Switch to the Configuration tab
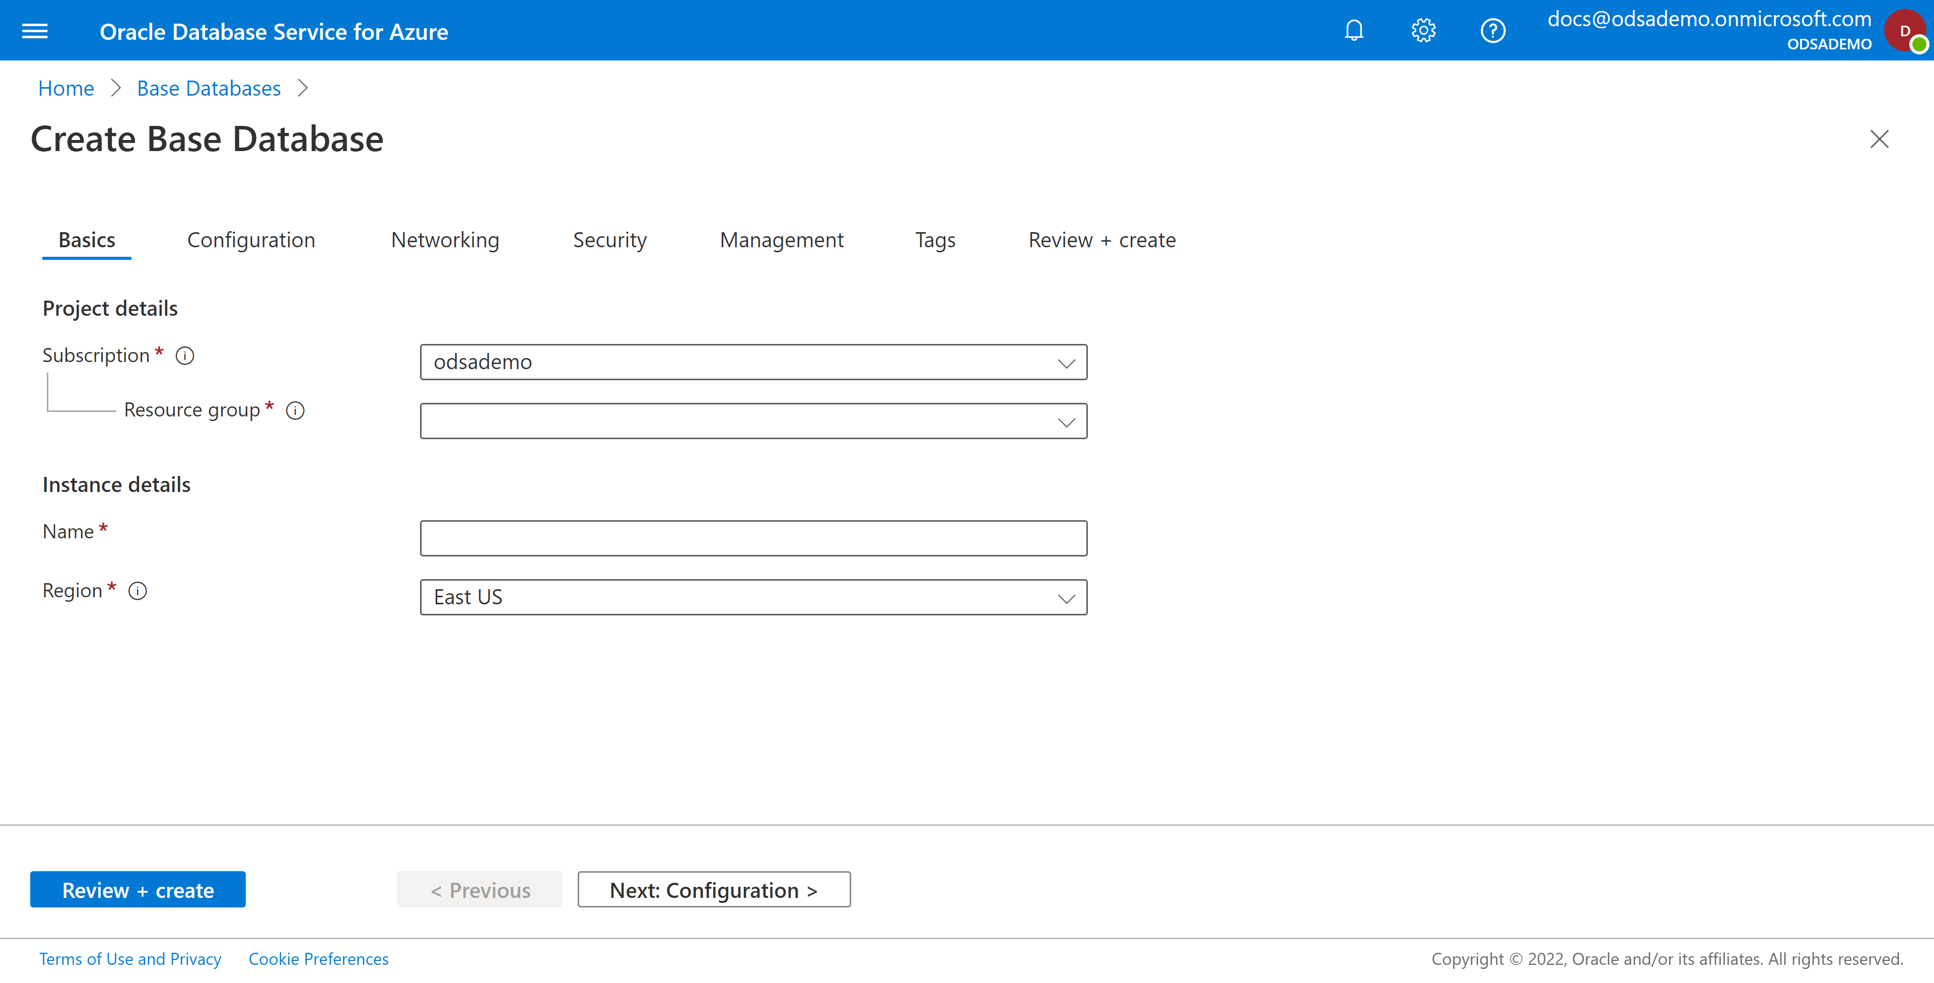The width and height of the screenshot is (1934, 983). pyautogui.click(x=251, y=240)
